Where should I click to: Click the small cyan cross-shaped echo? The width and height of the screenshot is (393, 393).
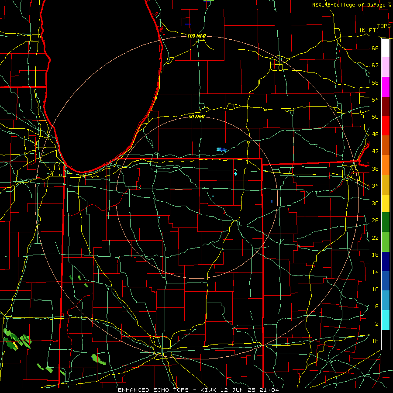235,173
